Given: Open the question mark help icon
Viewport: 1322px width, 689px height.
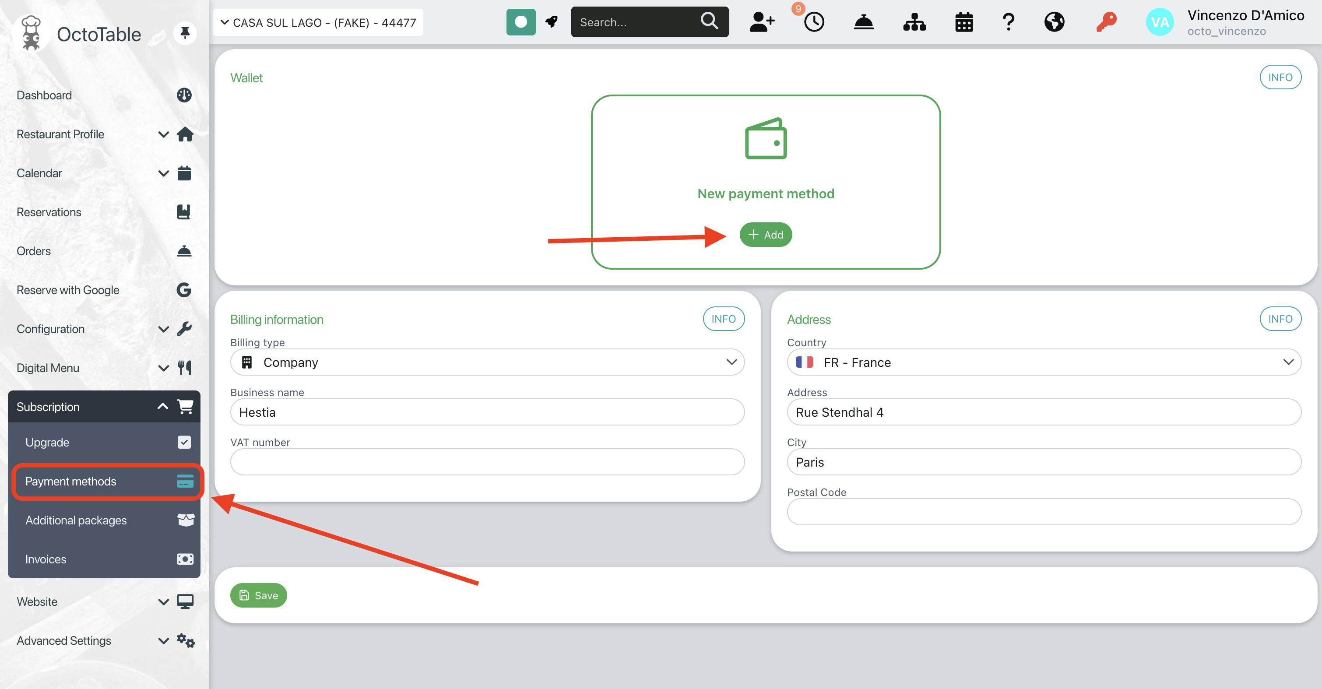Looking at the screenshot, I should point(1008,22).
